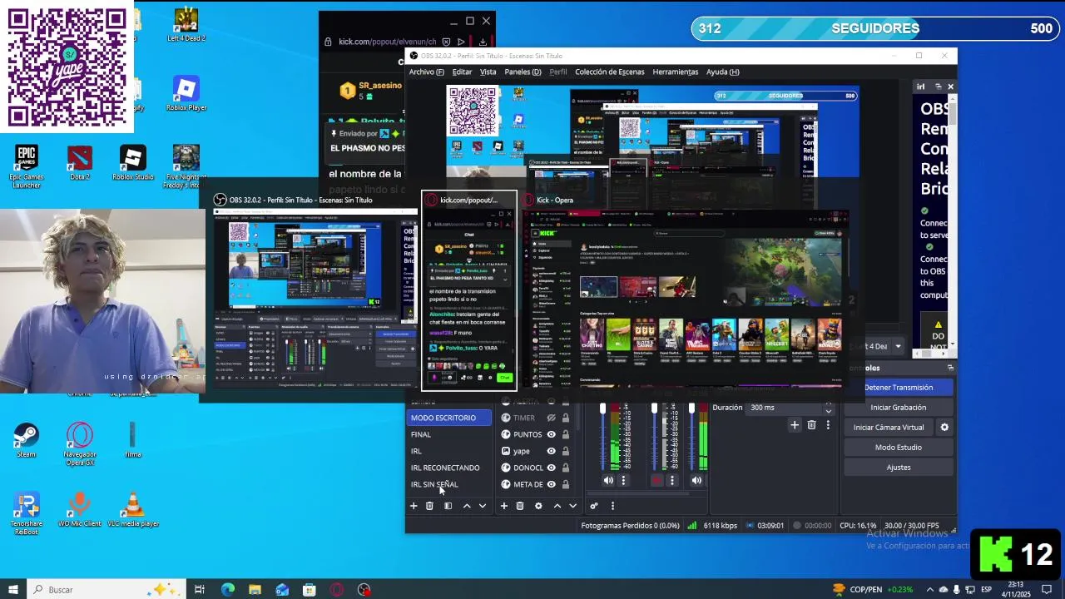Click the Duración 300 ms field
Screen dimensions: 1065x599
coord(784,408)
